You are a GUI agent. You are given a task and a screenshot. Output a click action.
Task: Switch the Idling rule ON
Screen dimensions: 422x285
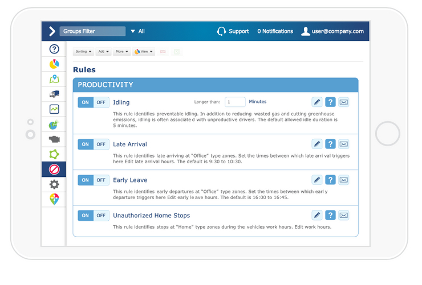coord(86,102)
